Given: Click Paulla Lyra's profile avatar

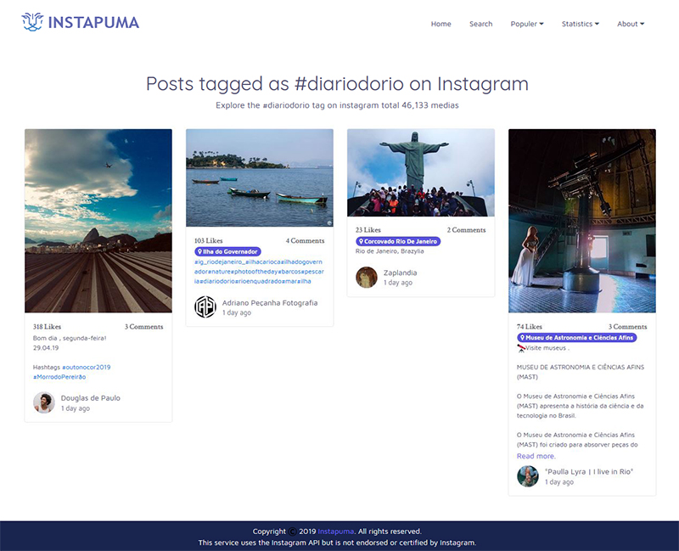Looking at the screenshot, I should click(x=528, y=476).
